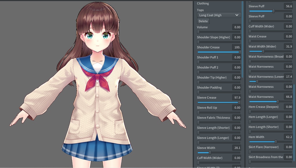296x168 pixels.
Task: Edit the Sleeve Roll Up value field
Action: tap(238, 107)
